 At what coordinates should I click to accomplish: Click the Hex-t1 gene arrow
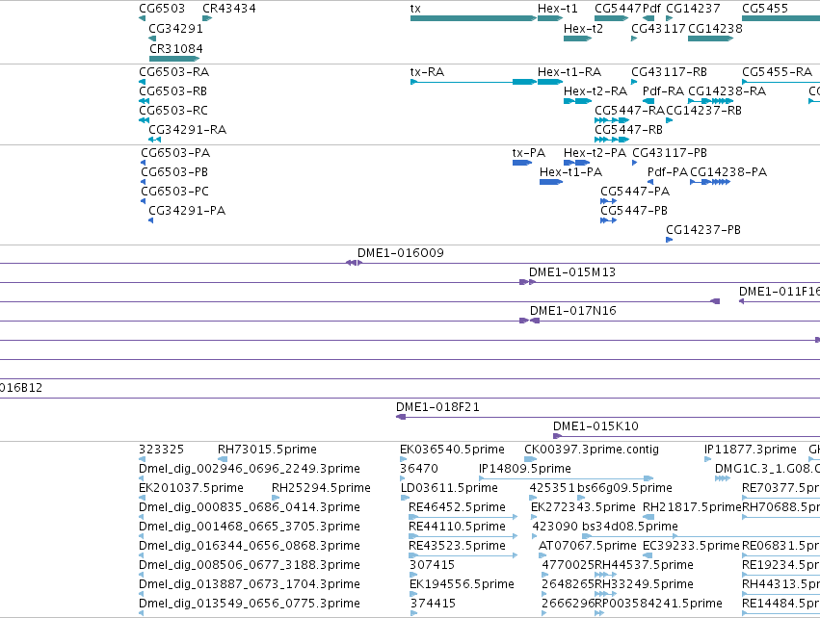tap(550, 19)
